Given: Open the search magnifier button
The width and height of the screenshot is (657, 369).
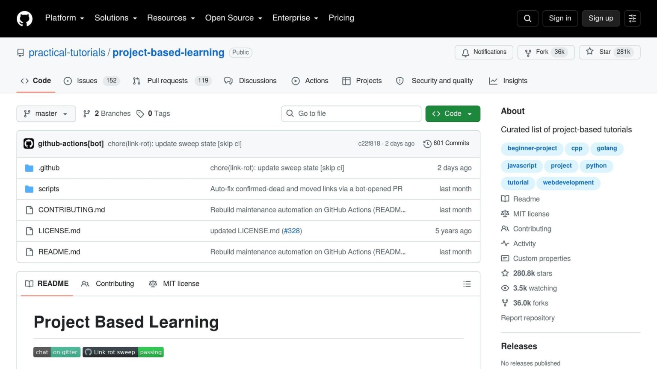Looking at the screenshot, I should point(527,18).
